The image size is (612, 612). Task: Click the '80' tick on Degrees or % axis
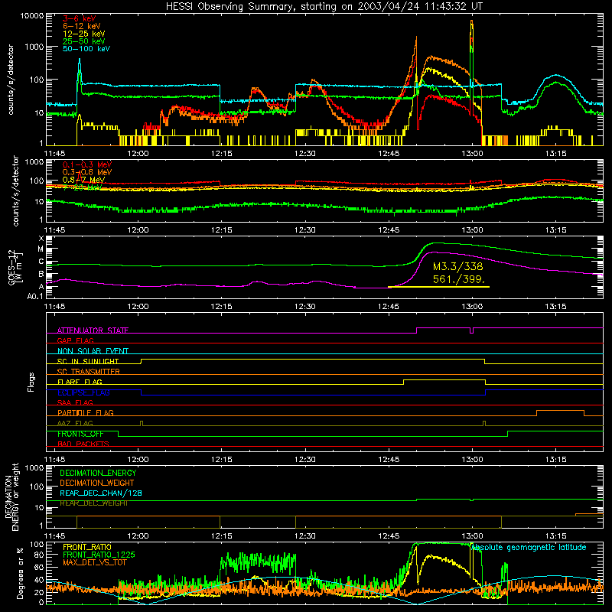(x=39, y=555)
